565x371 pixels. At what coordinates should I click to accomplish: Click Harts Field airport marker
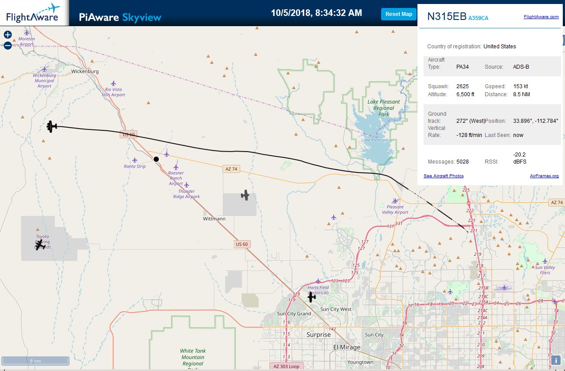tap(318, 281)
